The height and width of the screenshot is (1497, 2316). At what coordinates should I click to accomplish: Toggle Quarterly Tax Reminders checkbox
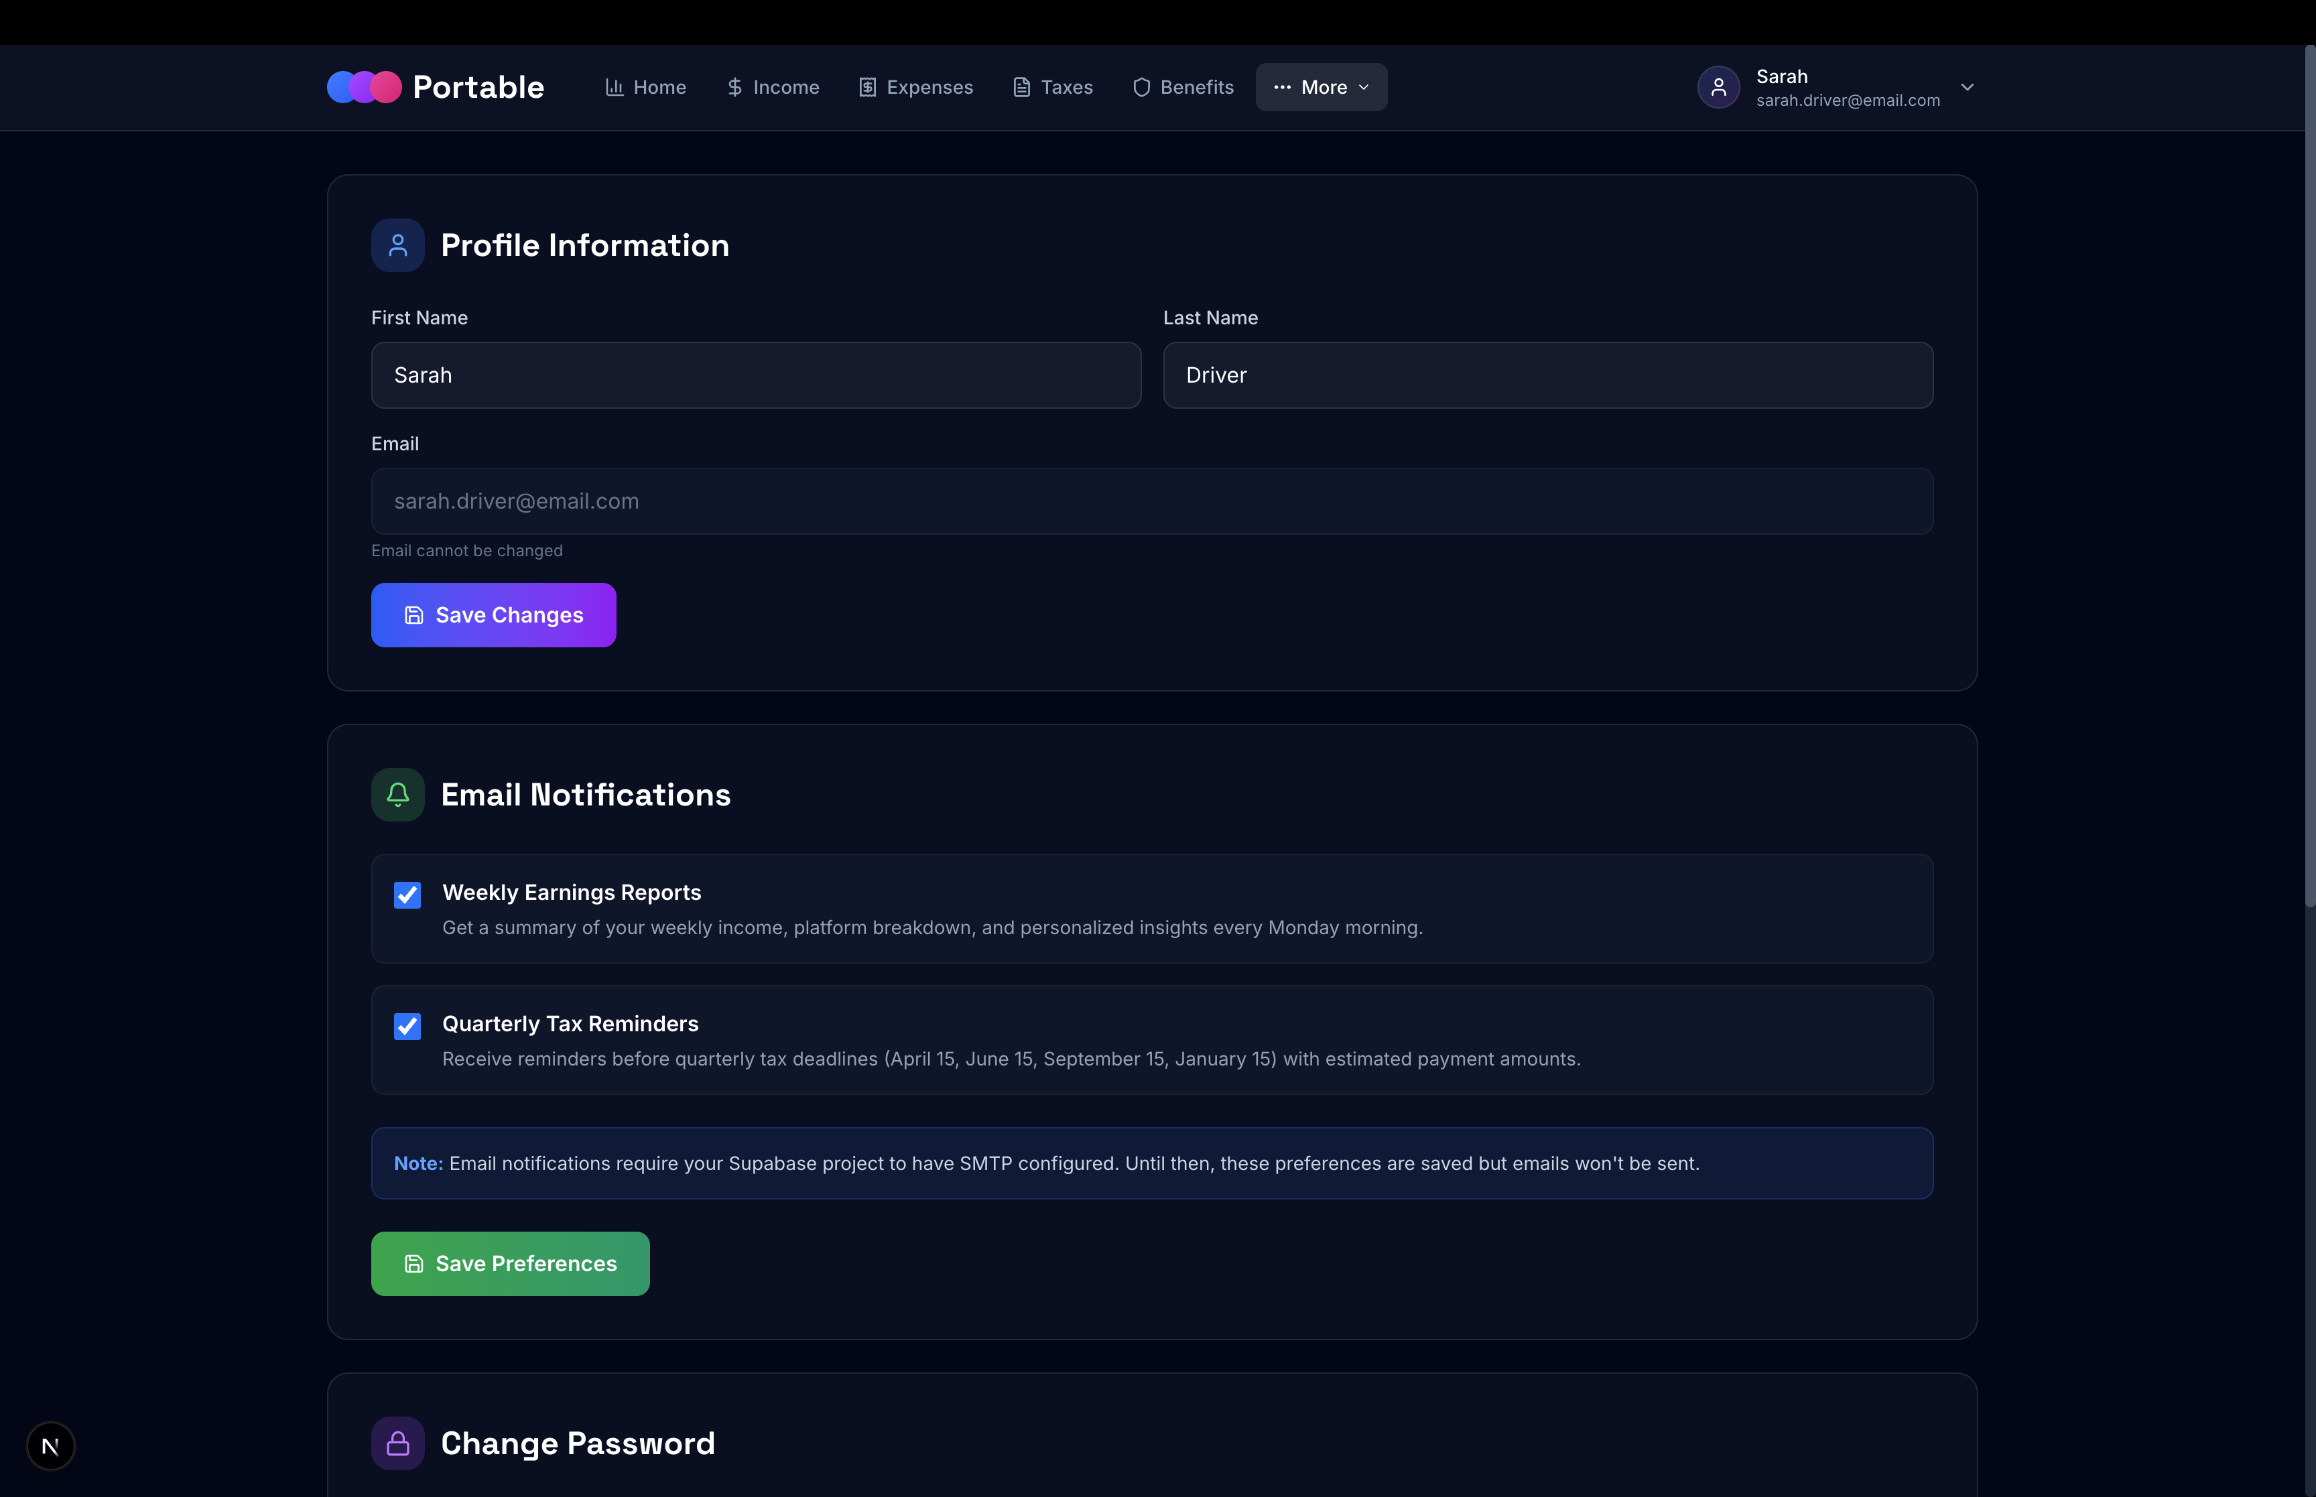407,1025
